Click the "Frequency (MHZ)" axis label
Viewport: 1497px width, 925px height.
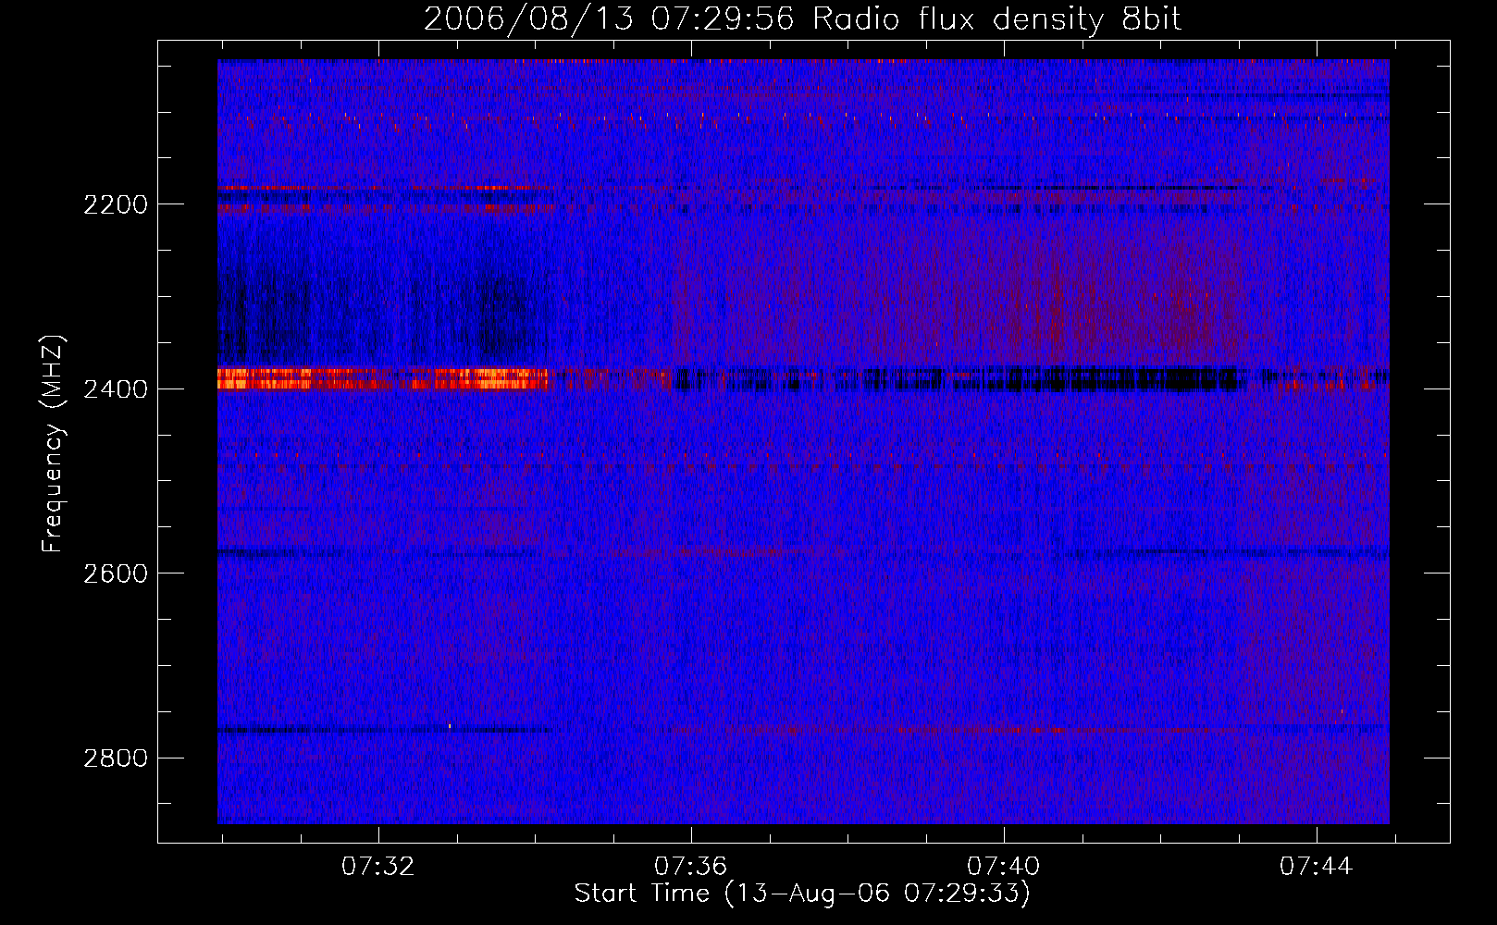[53, 444]
